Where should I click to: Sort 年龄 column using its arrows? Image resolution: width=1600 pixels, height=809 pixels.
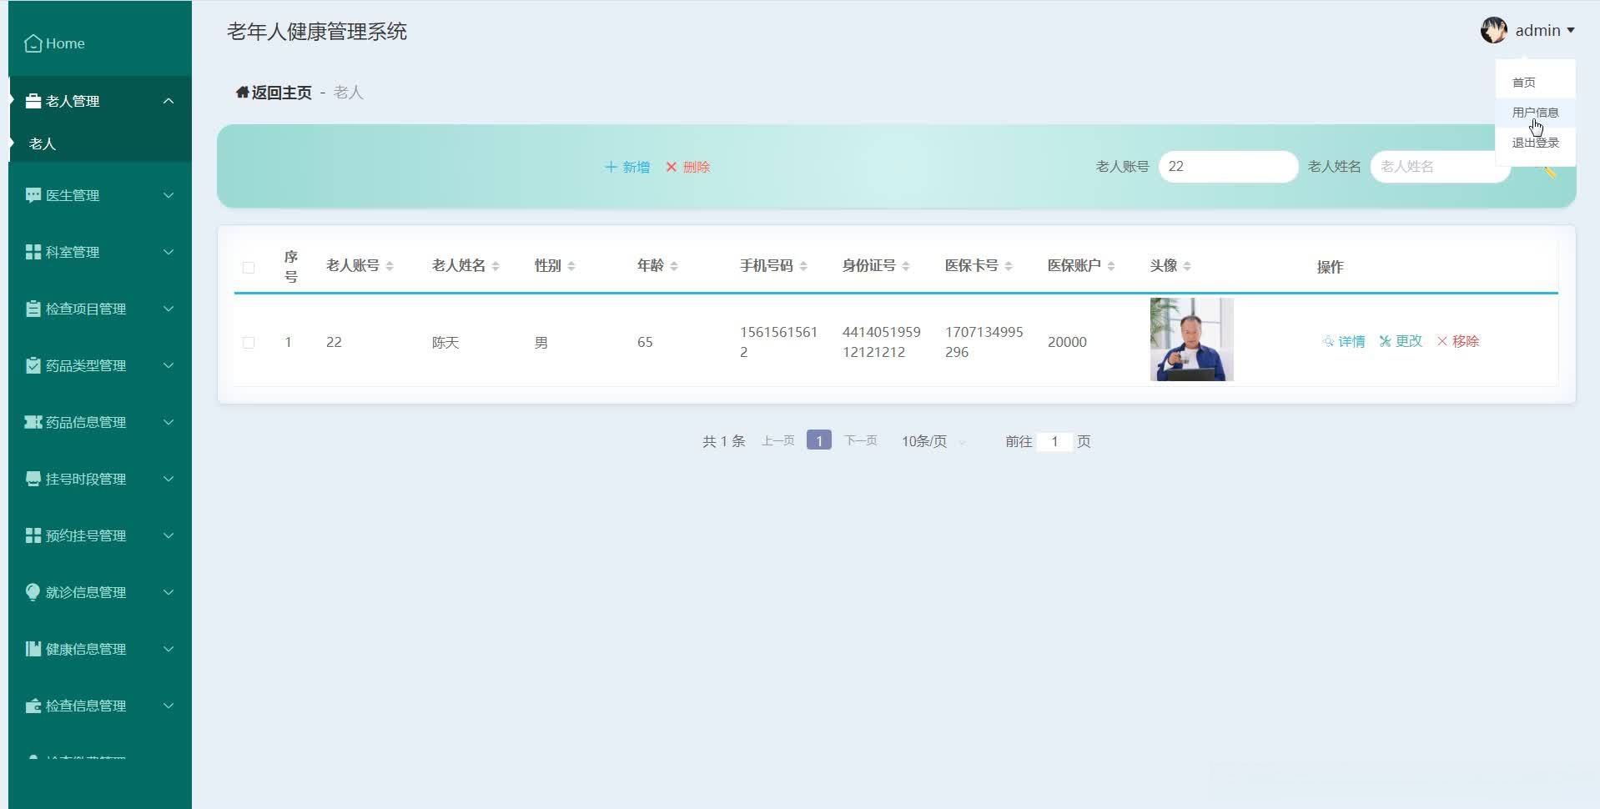(674, 266)
